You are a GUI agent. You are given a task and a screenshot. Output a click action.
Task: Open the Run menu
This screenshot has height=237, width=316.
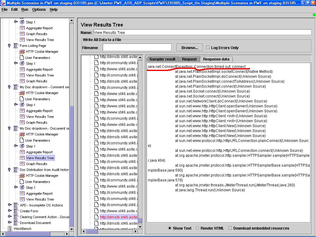click(25, 10)
